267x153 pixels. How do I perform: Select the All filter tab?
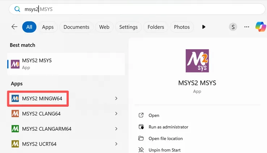29,27
